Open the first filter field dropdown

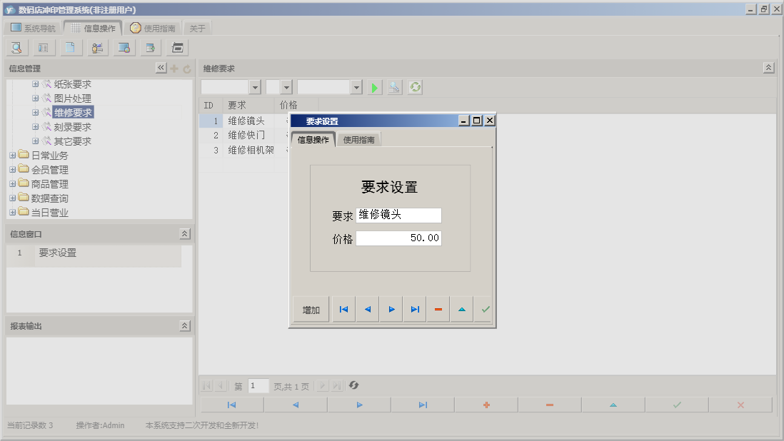[255, 87]
